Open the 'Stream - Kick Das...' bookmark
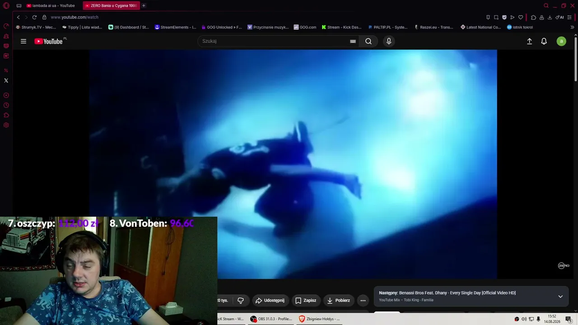The width and height of the screenshot is (578, 325). (342, 27)
